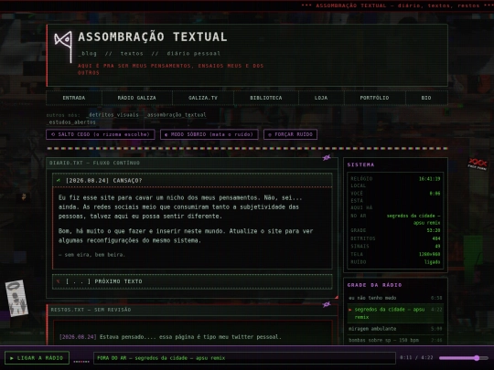Click the TELA resolution value
Screen dimensions: 494x370
click(x=429, y=254)
